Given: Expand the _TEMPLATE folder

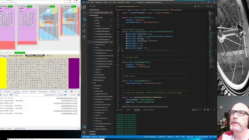Looking at the screenshot, I should coord(98,17).
